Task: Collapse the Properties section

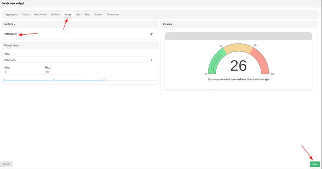Action: click(x=12, y=45)
